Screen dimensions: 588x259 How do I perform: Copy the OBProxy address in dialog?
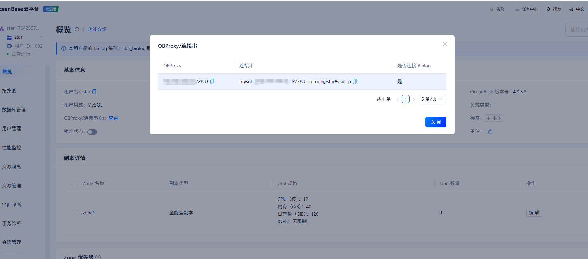pyautogui.click(x=212, y=81)
